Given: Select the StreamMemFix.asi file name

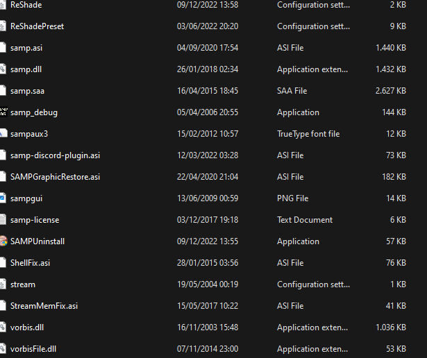Looking at the screenshot, I should pos(44,306).
